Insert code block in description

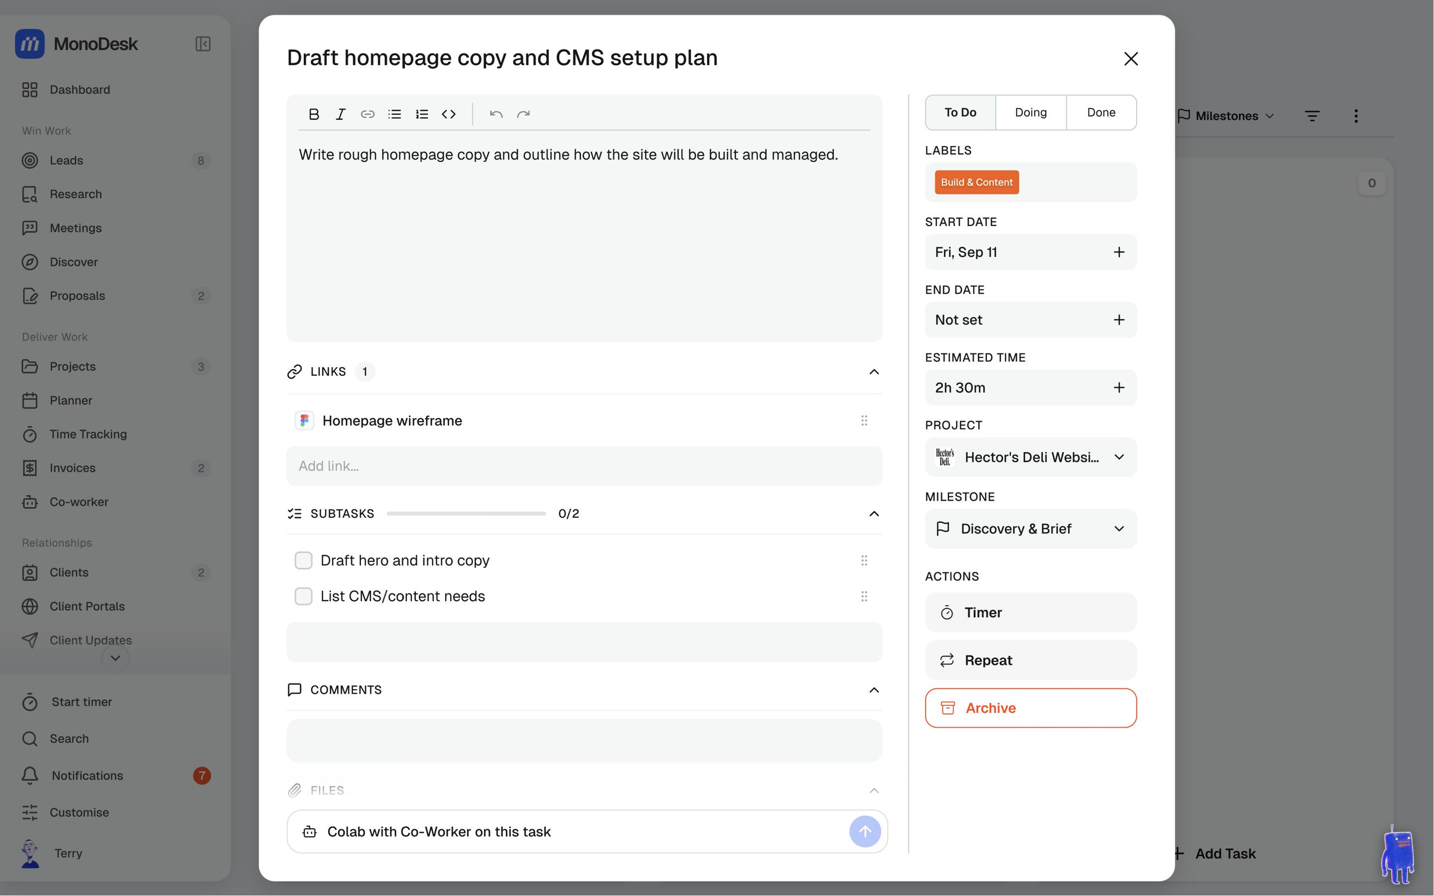[x=449, y=114]
